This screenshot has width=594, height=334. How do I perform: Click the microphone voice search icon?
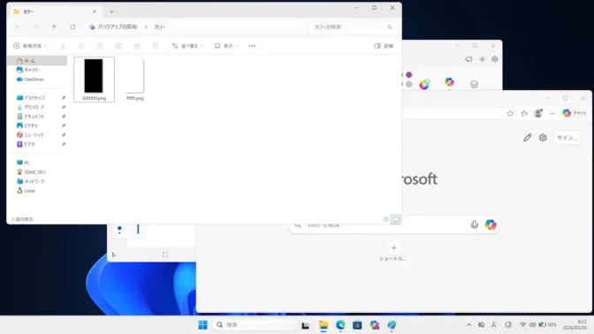point(475,225)
